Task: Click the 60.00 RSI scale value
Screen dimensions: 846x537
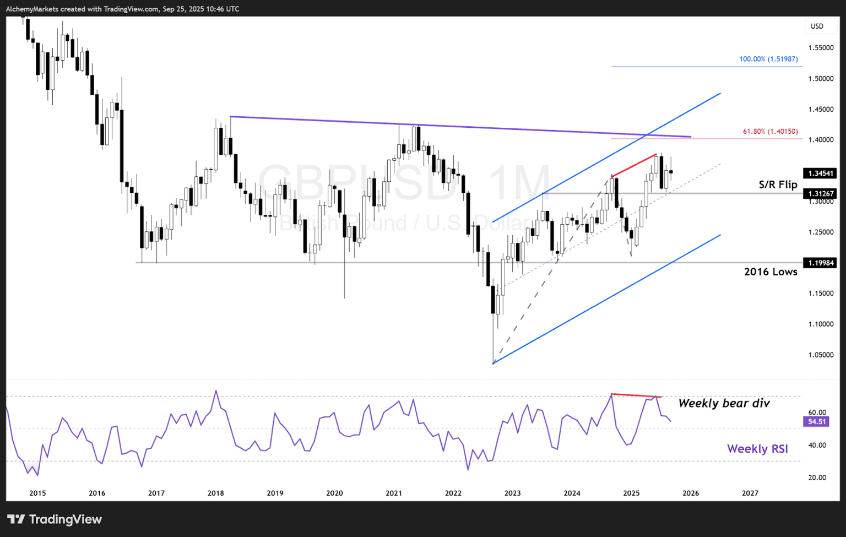Action: pos(817,413)
